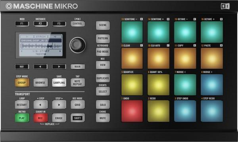Viewport: 238px width, 142px height.
Task: Tap pad 16 Octave +
Action: click(x=212, y=32)
